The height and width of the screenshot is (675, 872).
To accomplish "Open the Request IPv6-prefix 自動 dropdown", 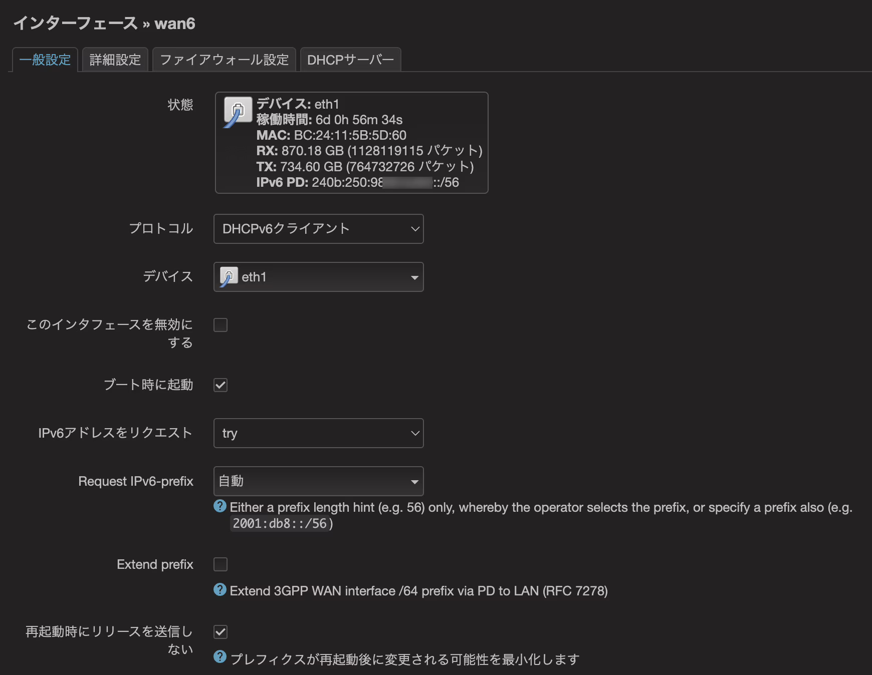I will coord(318,481).
